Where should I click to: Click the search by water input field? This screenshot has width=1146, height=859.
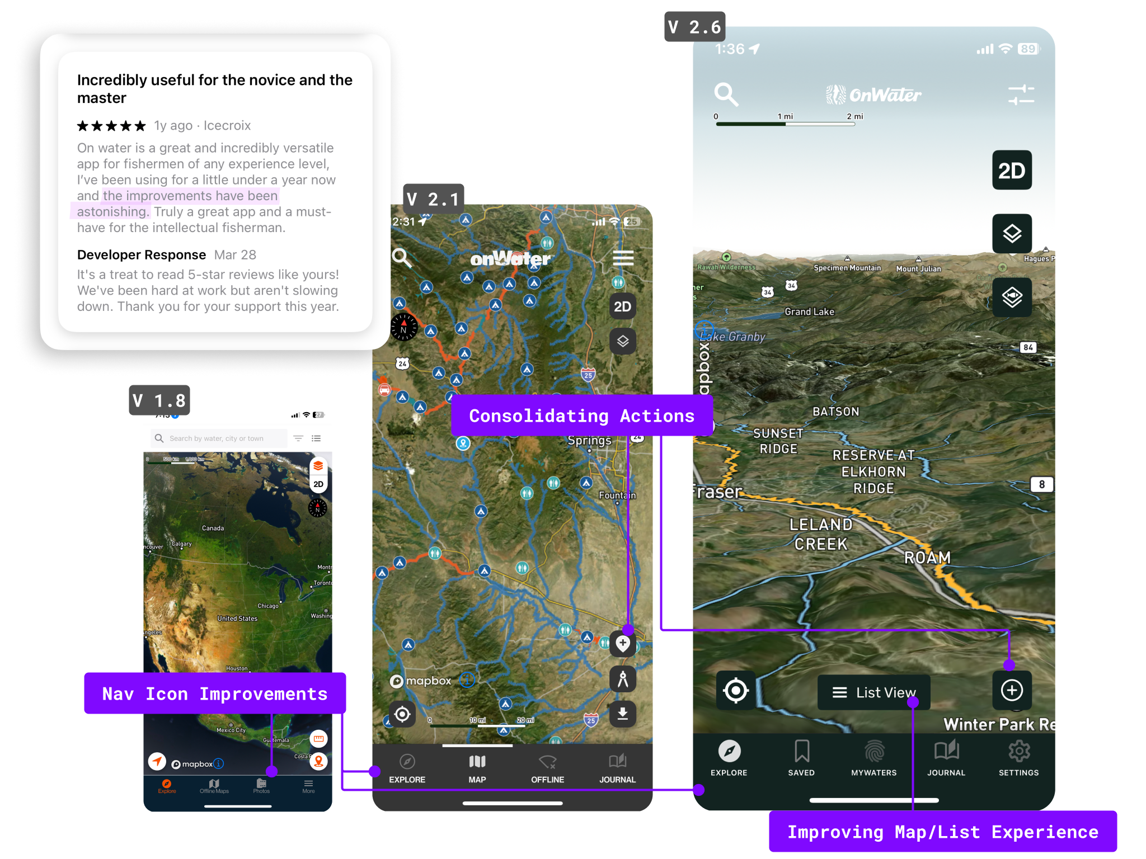point(218,438)
